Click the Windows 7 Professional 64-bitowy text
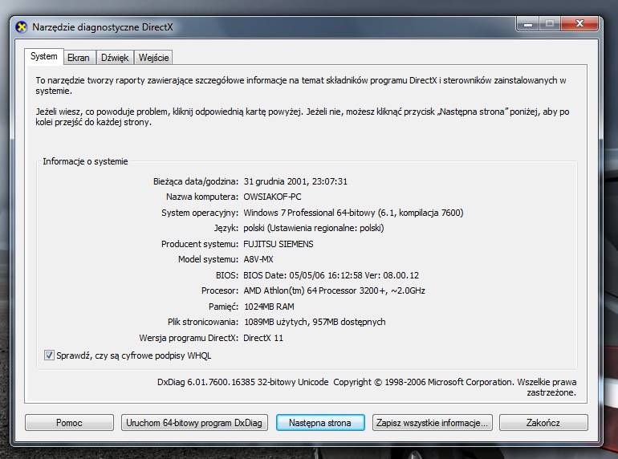The width and height of the screenshot is (618, 459). pyautogui.click(x=309, y=213)
